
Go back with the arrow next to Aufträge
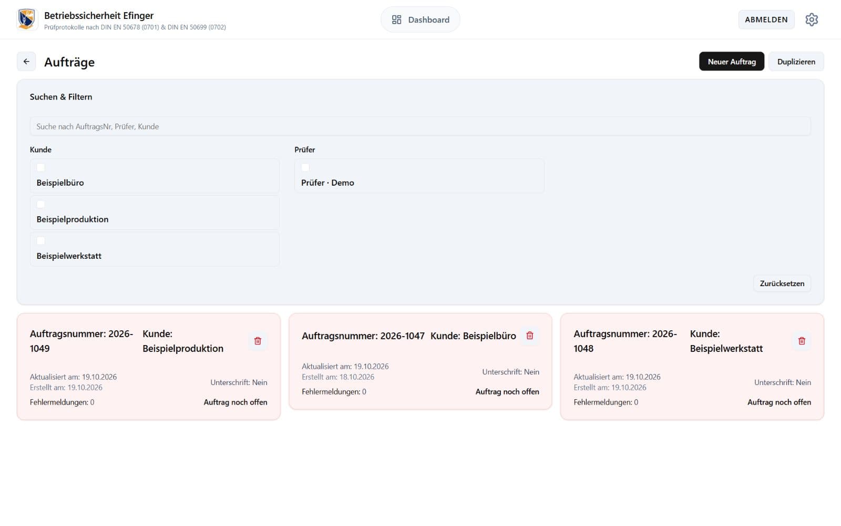(x=26, y=62)
